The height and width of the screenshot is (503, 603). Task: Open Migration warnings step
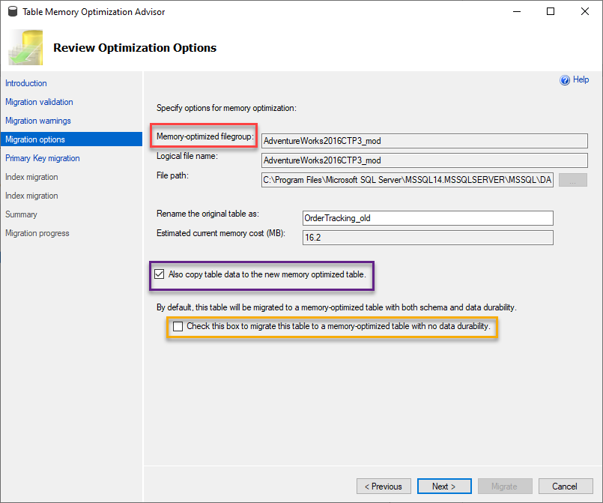click(38, 121)
